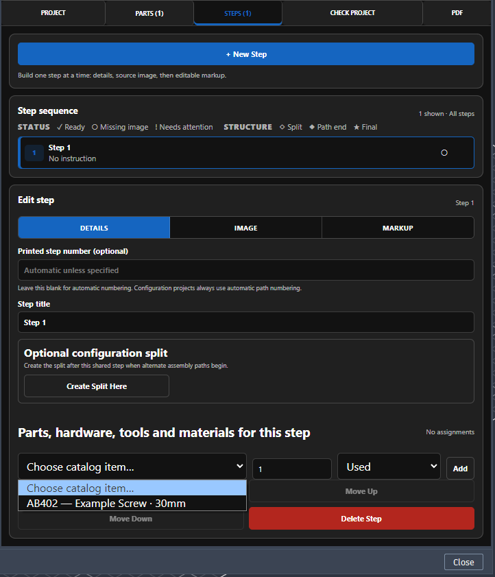The width and height of the screenshot is (495, 577).
Task: Focus the Printed step number field
Action: point(246,270)
